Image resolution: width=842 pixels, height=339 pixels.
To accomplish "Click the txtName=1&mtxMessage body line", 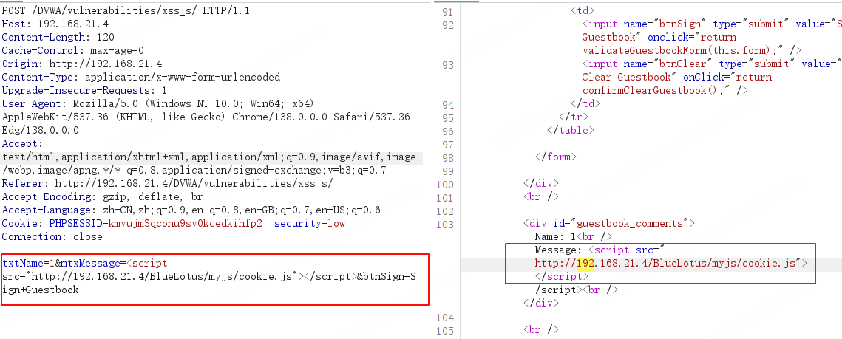I will coord(85,264).
